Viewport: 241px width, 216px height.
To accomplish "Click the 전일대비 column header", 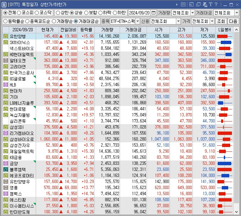I will point(68,30).
